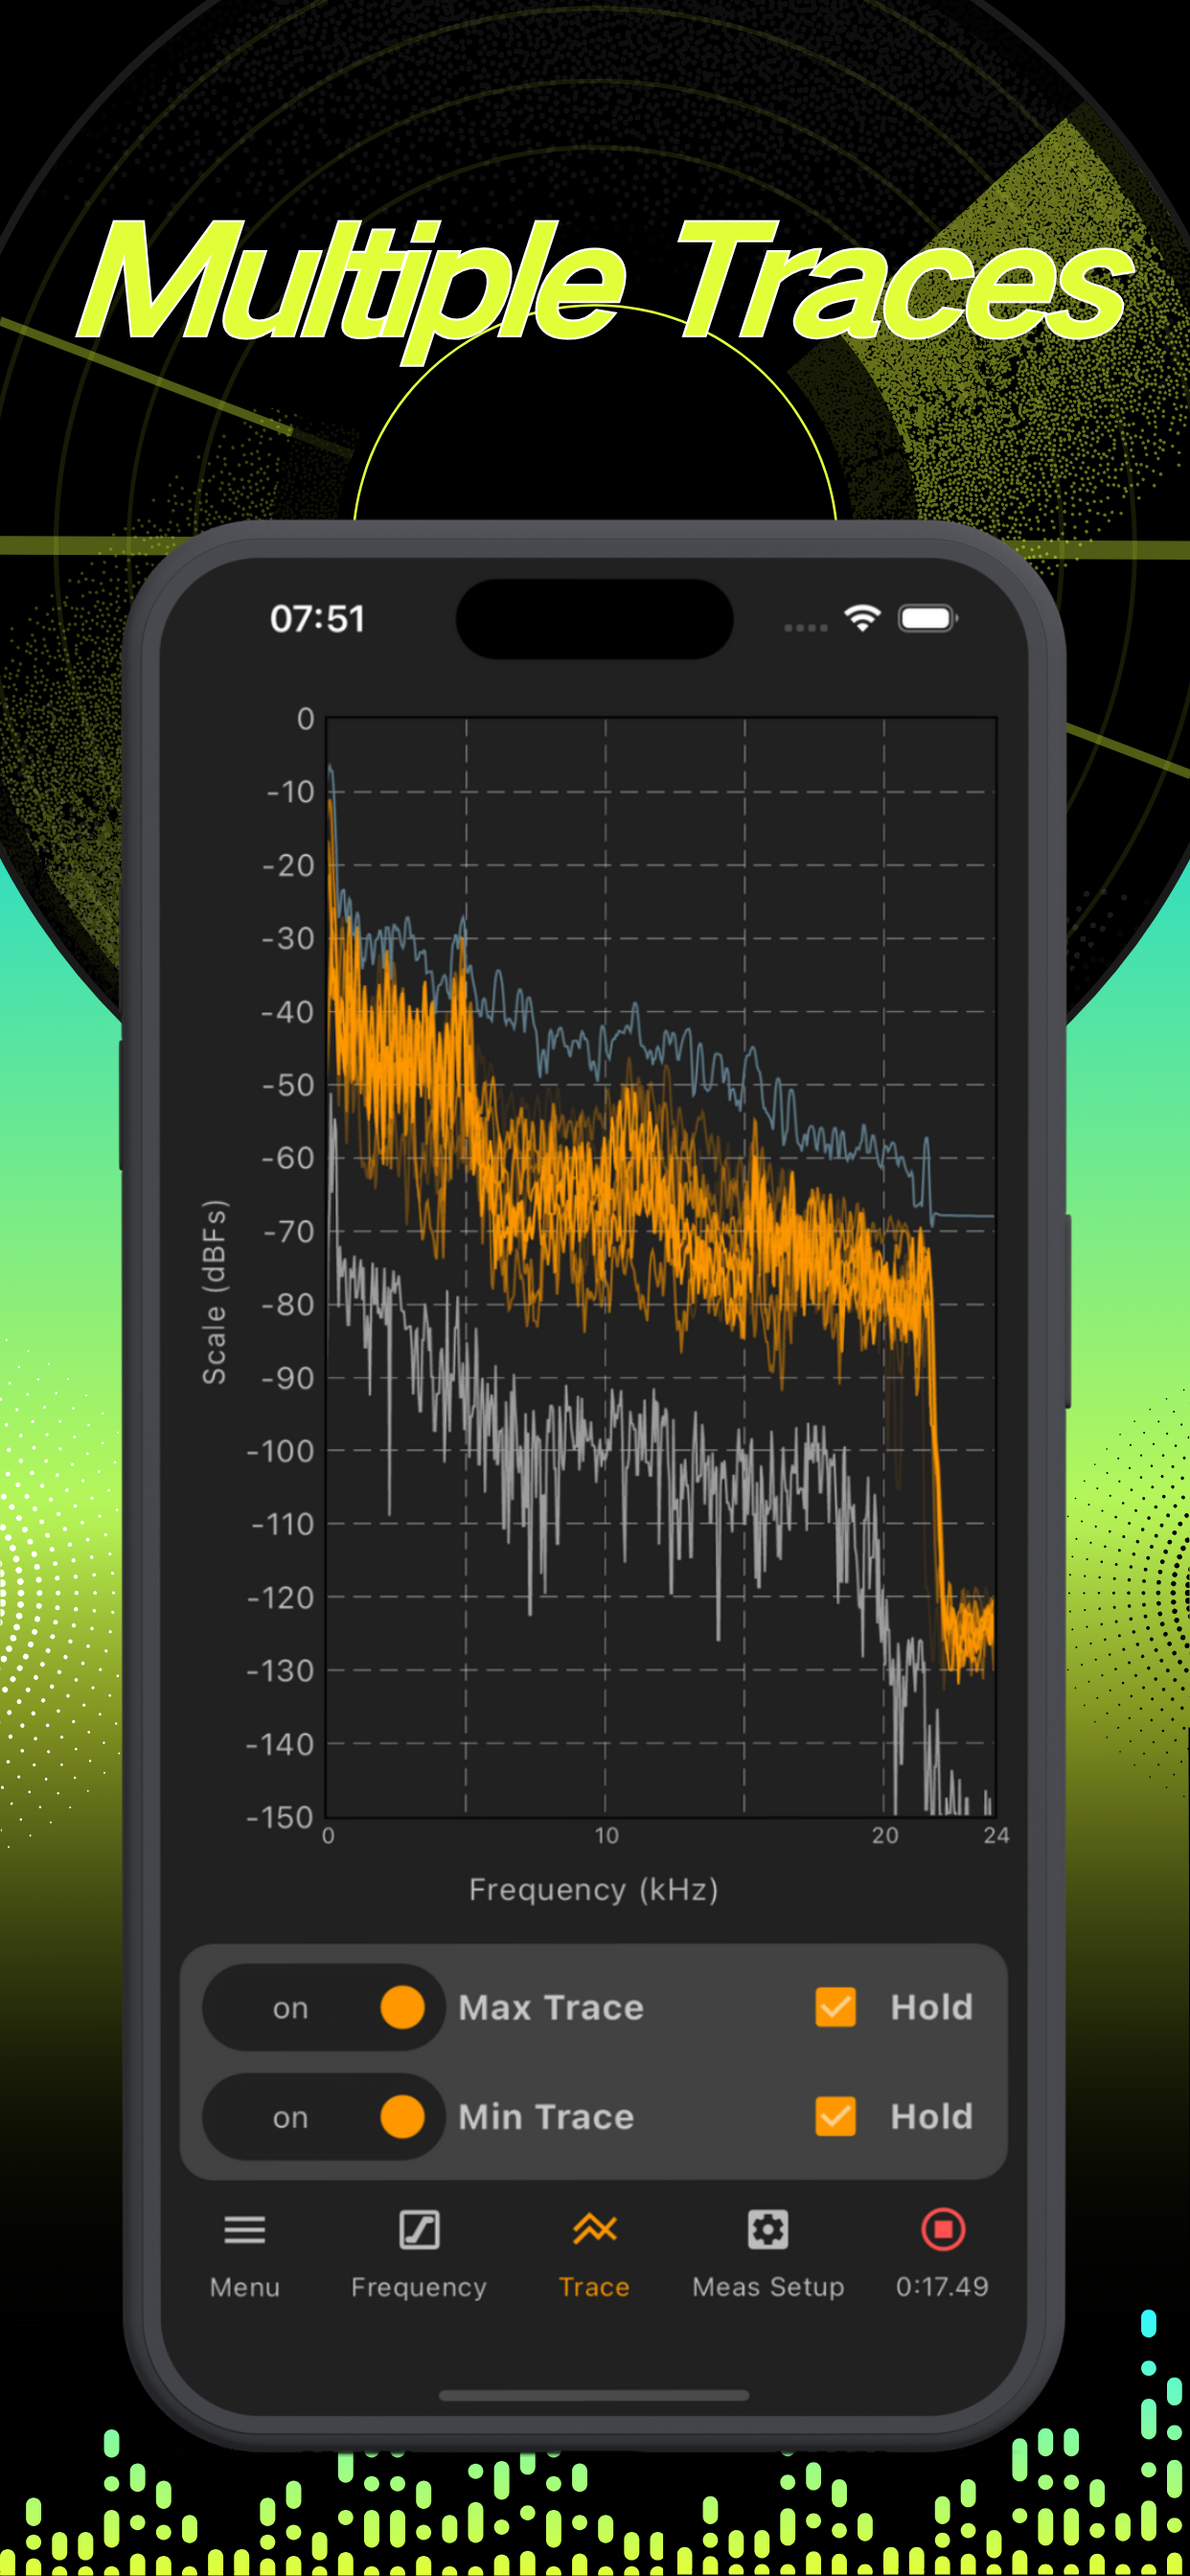The image size is (1190, 2576).
Task: Uncheck the Min Trace Hold checkbox
Action: click(835, 2116)
